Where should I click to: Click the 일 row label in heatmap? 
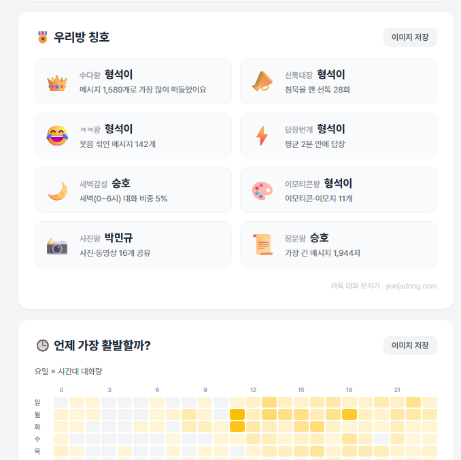click(37, 402)
